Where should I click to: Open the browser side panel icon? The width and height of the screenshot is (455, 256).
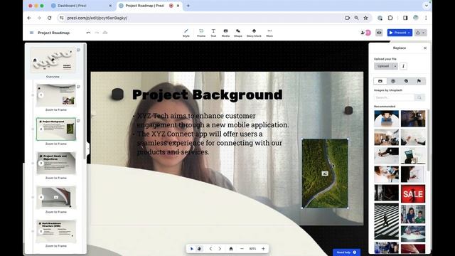[405, 18]
